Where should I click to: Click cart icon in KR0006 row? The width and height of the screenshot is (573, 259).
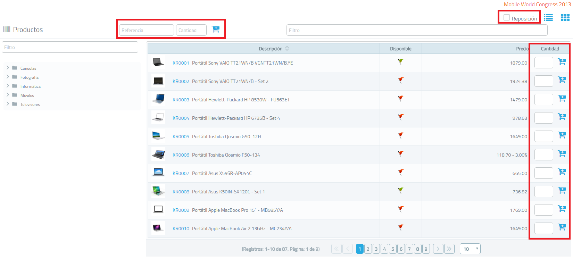tap(562, 153)
